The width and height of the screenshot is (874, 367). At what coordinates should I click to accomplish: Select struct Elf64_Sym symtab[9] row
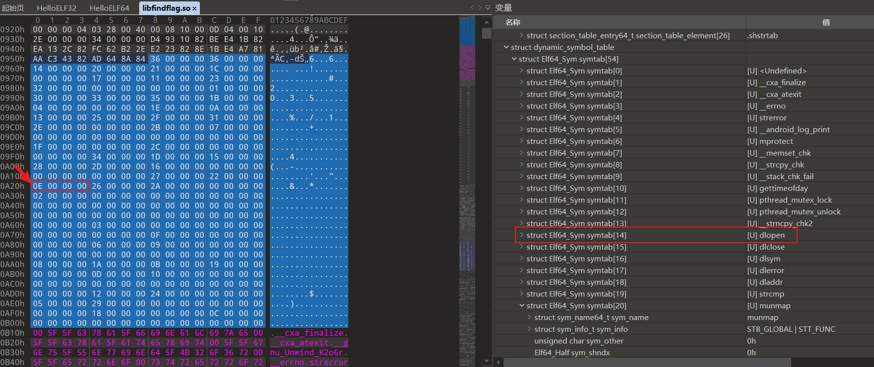click(683, 176)
